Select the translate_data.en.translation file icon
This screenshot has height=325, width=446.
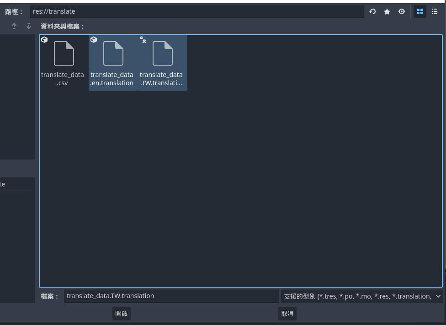click(113, 53)
